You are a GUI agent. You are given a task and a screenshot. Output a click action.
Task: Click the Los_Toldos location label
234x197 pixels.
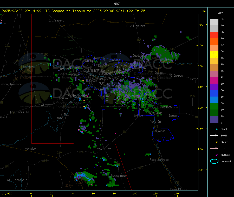[x=103, y=148]
